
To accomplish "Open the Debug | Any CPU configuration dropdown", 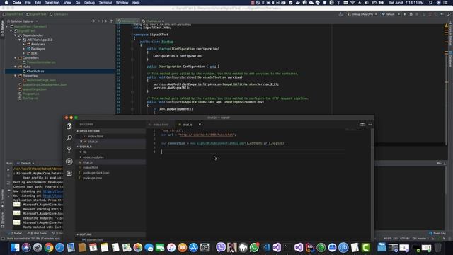I will (x=362, y=14).
